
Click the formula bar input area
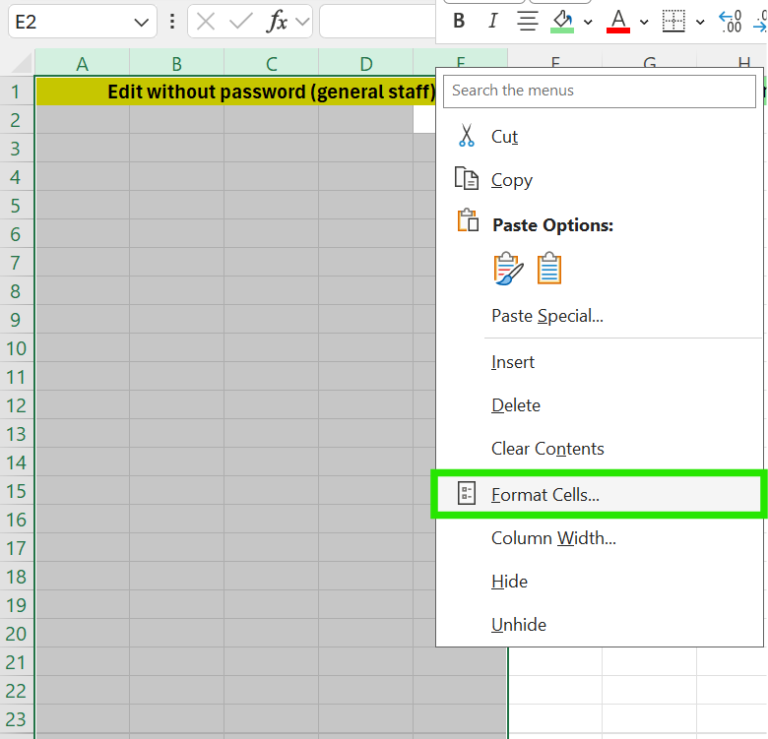(x=377, y=22)
